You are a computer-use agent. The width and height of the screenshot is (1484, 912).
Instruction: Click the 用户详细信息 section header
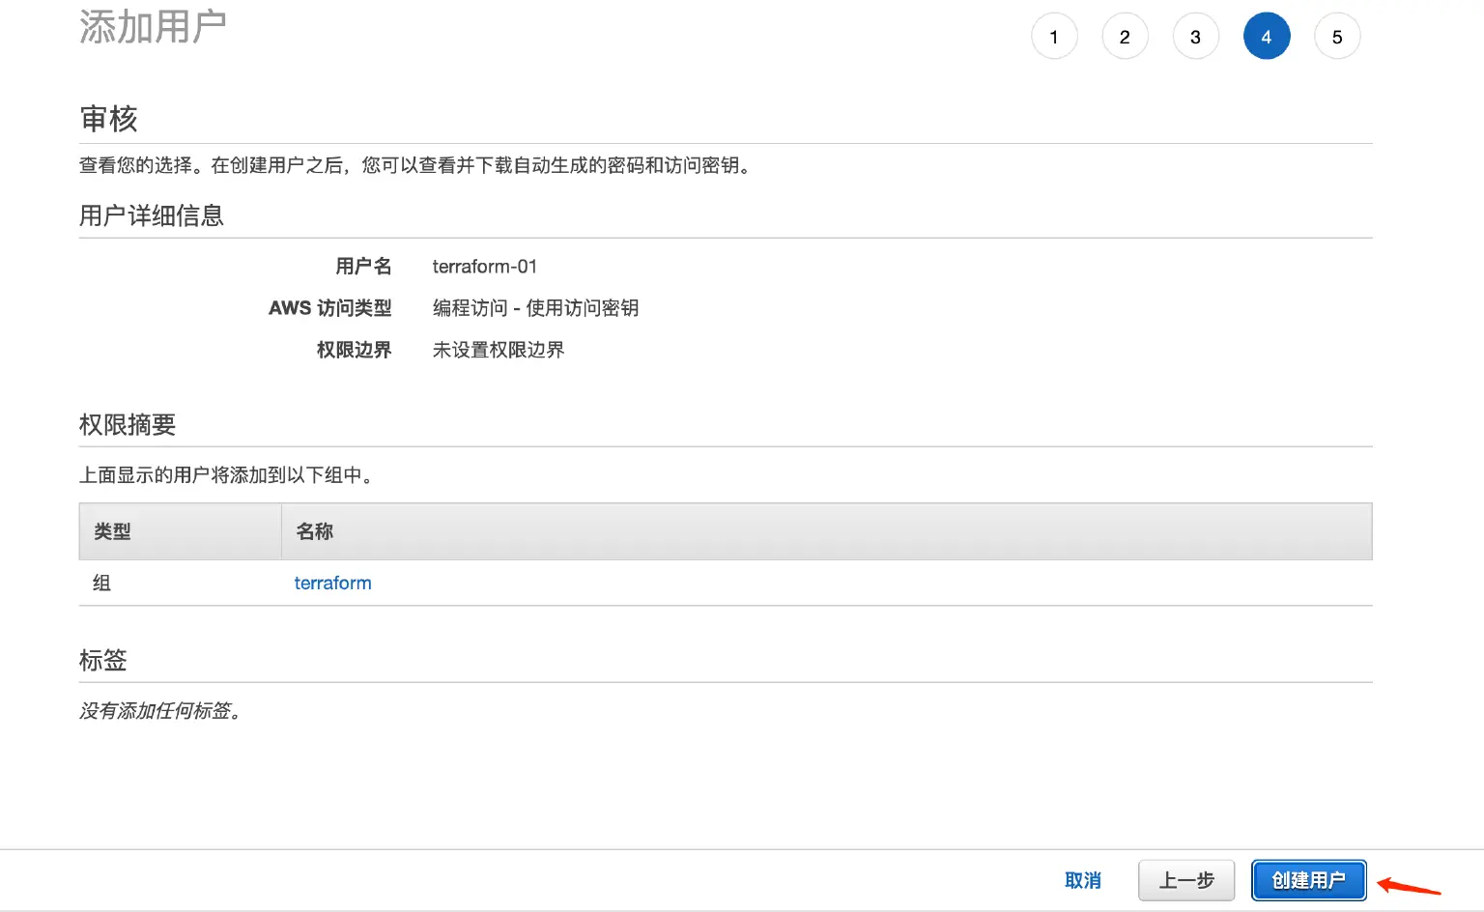click(x=151, y=215)
